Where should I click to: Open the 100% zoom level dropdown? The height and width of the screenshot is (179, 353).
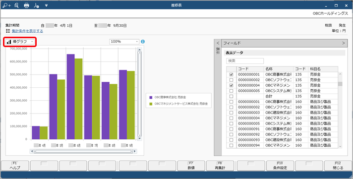pyautogui.click(x=124, y=42)
